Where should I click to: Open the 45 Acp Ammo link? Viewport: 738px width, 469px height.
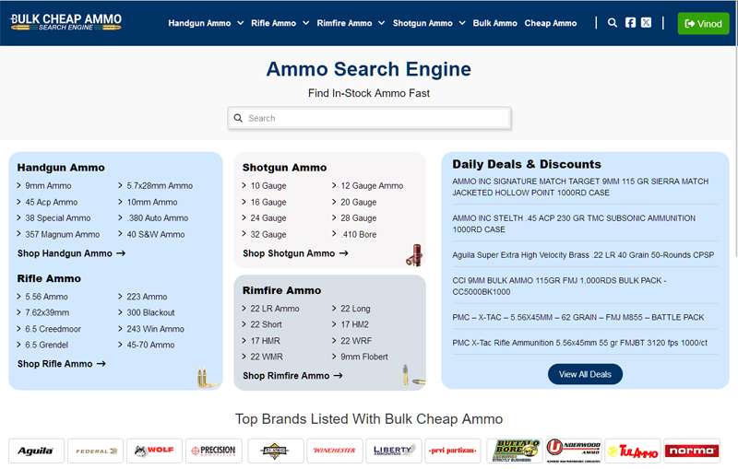[x=52, y=202]
